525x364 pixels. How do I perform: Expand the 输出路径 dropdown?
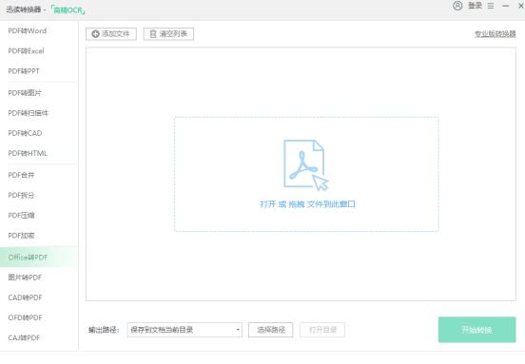click(x=185, y=330)
